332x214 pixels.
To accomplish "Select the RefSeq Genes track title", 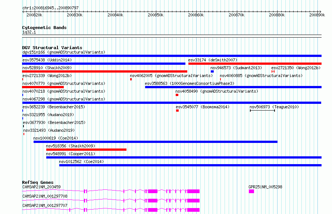I will click(x=38, y=182).
